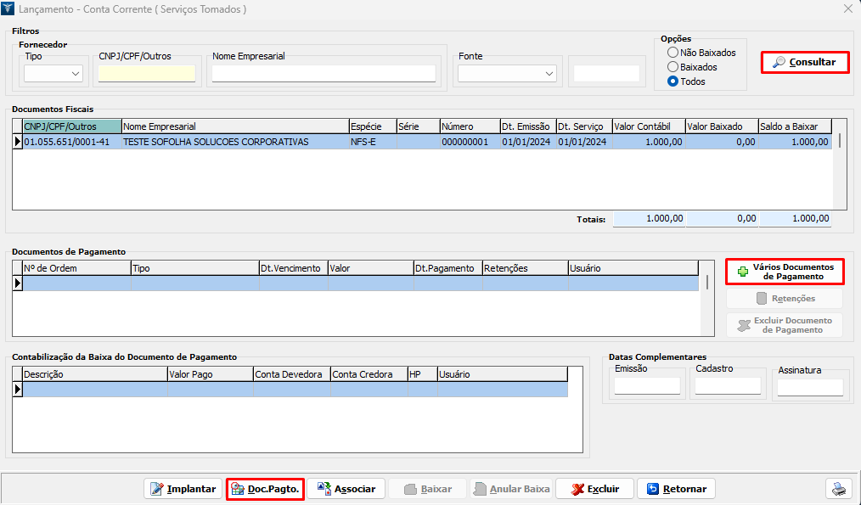
Task: Click the Retornar button
Action: (676, 489)
